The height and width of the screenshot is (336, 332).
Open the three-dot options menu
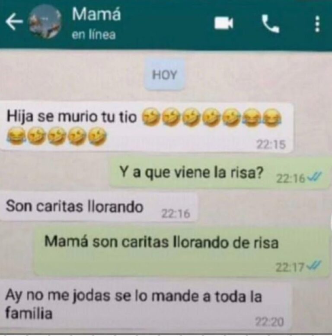coord(318,24)
